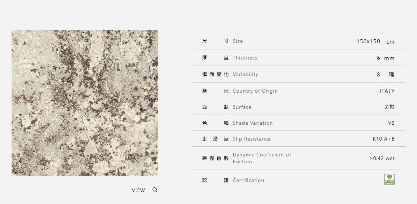This screenshot has width=417, height=204.
Task: Click the Shade Variation label
Action: [252, 123]
